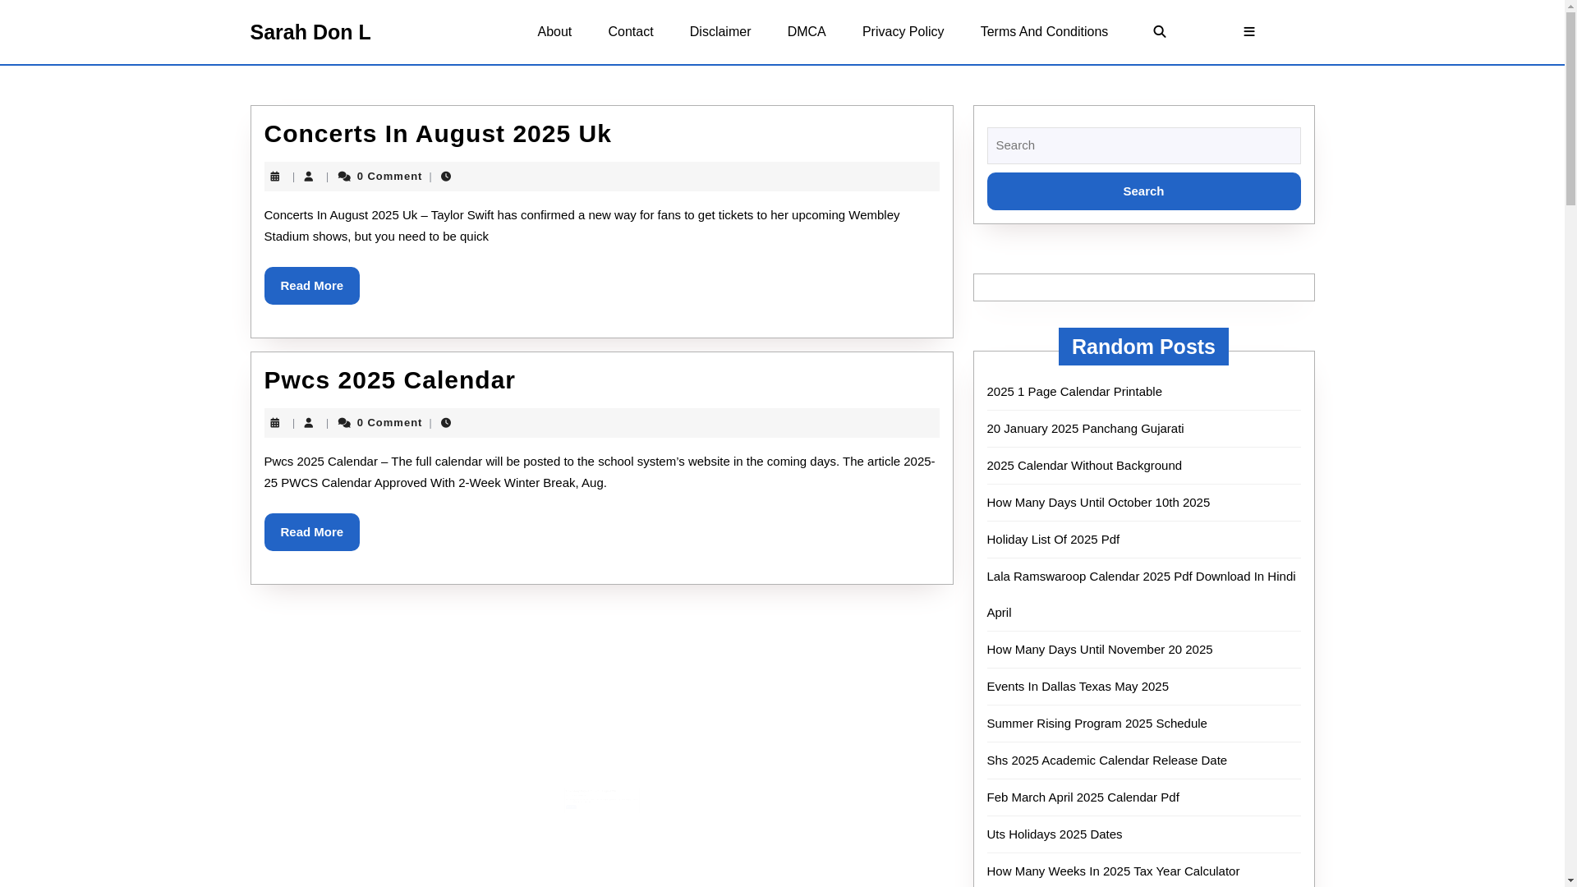Open How Many Days Until November 20 2025
1577x887 pixels.
[x=1100, y=650]
